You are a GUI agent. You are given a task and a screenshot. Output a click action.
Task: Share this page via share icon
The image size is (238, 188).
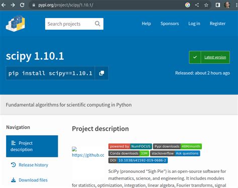click(x=197, y=5)
